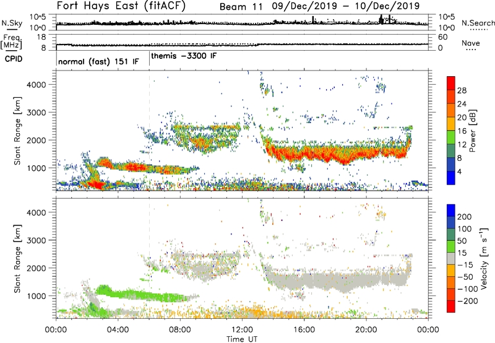Click the 'CPID' row label
Image resolution: width=495 pixels, height=343 pixels.
coord(14,59)
